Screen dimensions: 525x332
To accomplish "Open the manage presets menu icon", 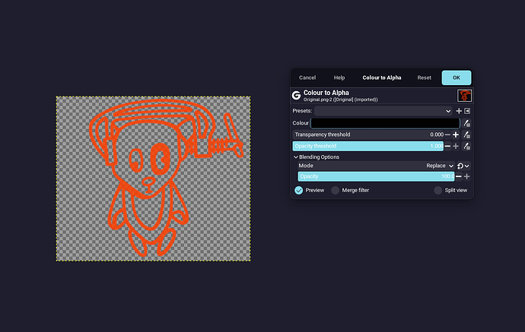I will point(466,111).
